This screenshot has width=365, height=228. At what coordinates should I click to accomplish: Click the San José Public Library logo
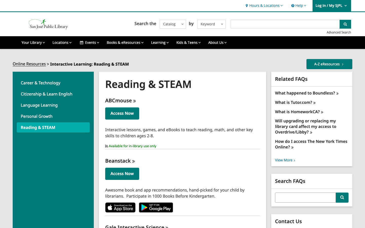point(48,24)
